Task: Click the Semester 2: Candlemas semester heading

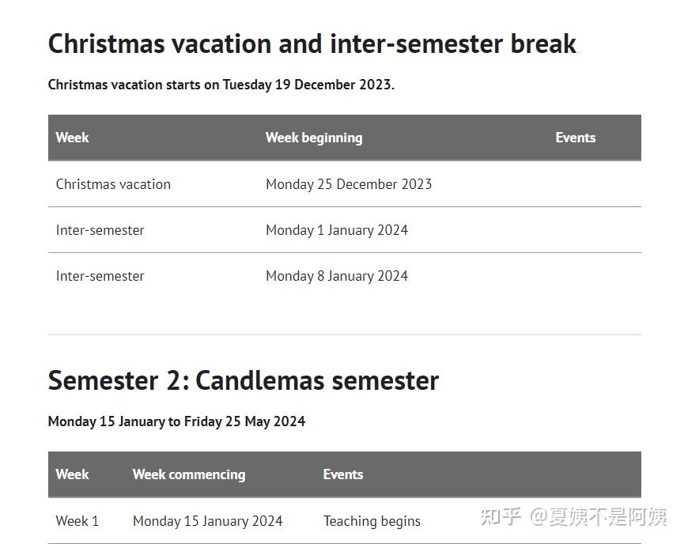Action: pyautogui.click(x=243, y=380)
